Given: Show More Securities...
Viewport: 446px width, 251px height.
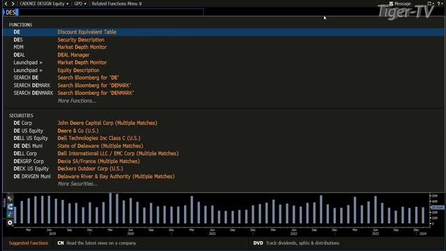Looking at the screenshot, I should click(77, 184).
